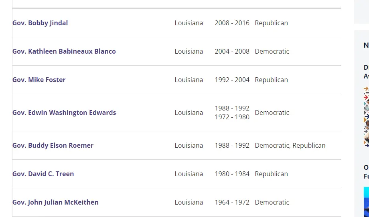This screenshot has height=217, width=369.
Task: Click the sidebar thumbnail with colorful arrows
Action: tap(366, 116)
